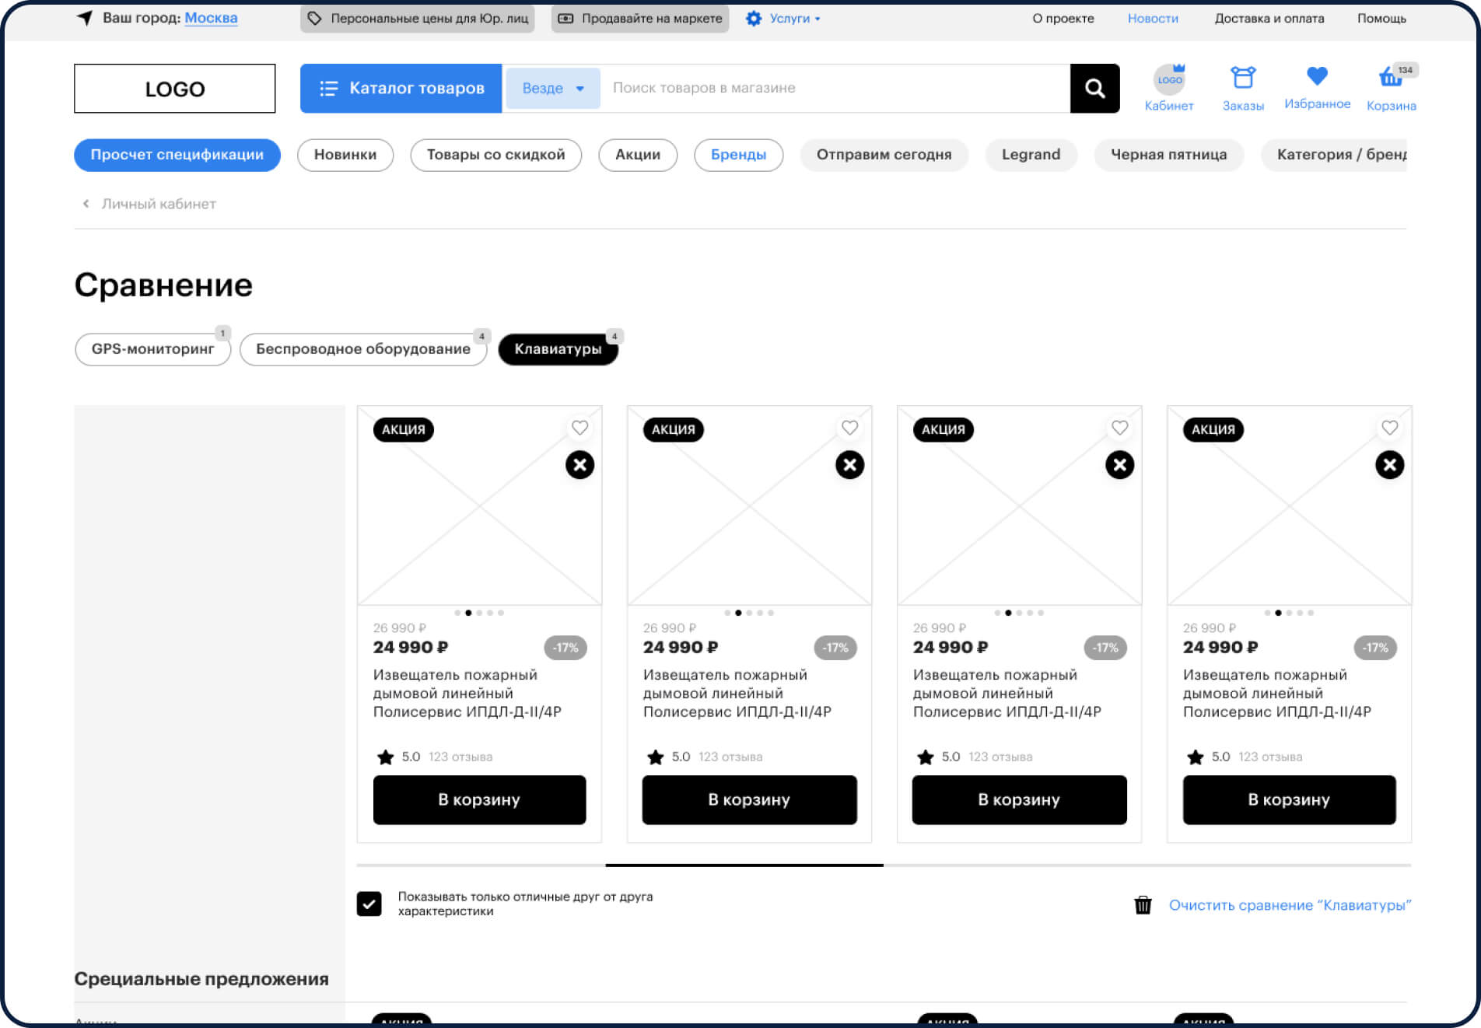Click the horizontal product scrollbar thumb
Image resolution: width=1481 pixels, height=1028 pixels.
coord(744,865)
